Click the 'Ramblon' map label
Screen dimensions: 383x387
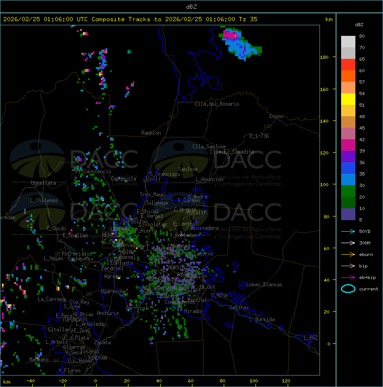coord(151,133)
